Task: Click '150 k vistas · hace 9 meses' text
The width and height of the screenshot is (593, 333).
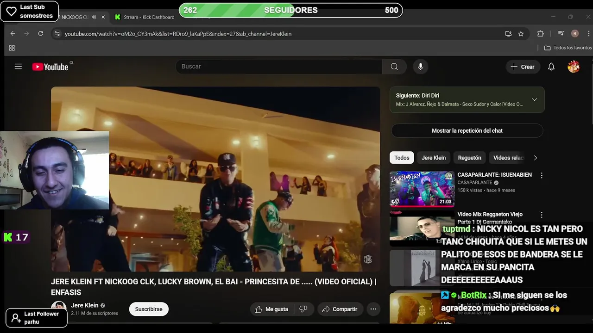Action: point(486,190)
